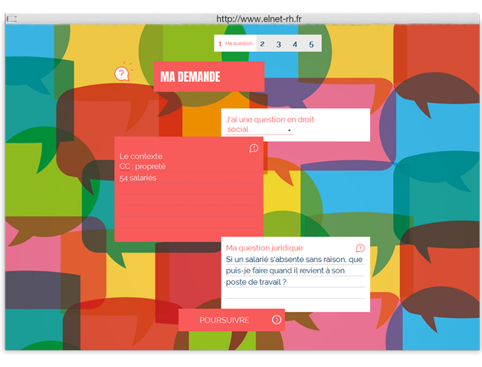Screen dimensions: 482x367
Task: Click the question mark speech bubble icon
Action: pos(122,74)
